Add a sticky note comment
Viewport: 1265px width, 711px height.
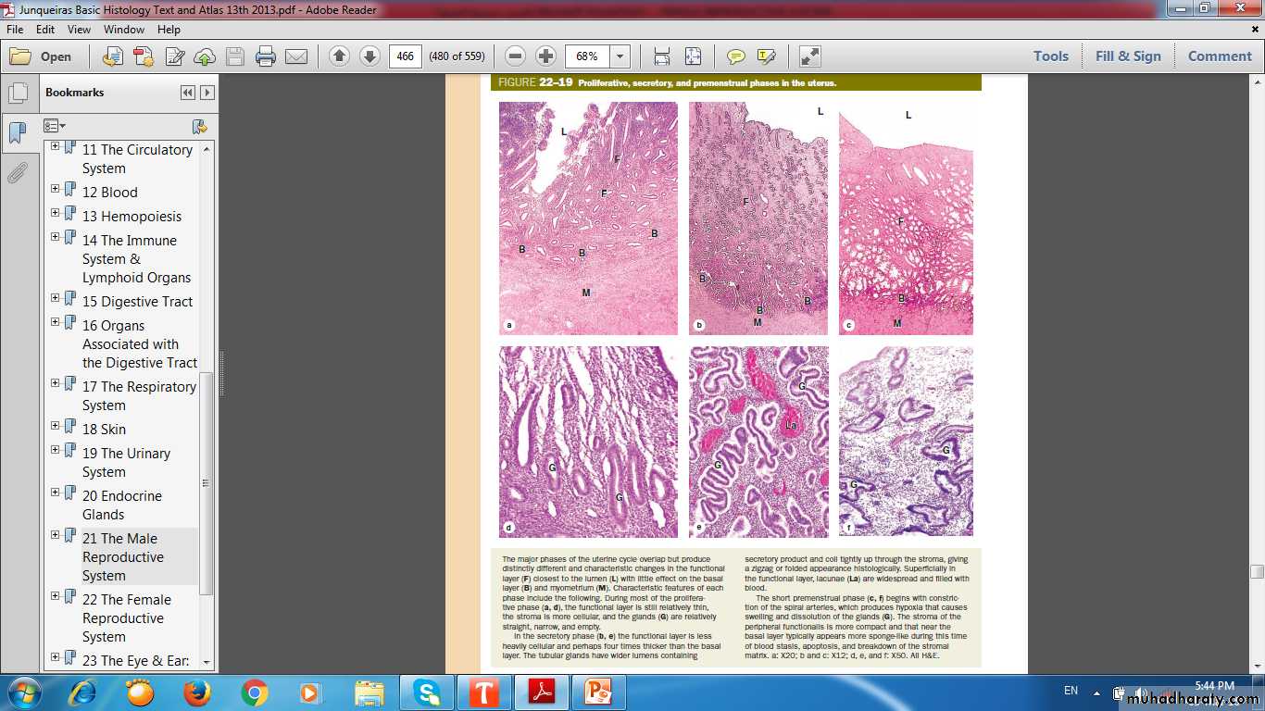(736, 56)
